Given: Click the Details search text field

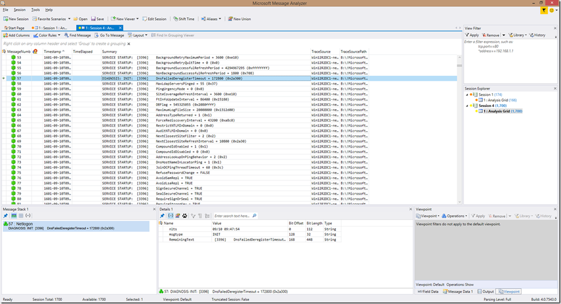Looking at the screenshot, I should [232, 216].
